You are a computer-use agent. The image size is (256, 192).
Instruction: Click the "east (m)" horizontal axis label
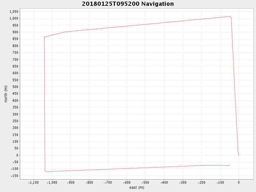tap(137, 188)
